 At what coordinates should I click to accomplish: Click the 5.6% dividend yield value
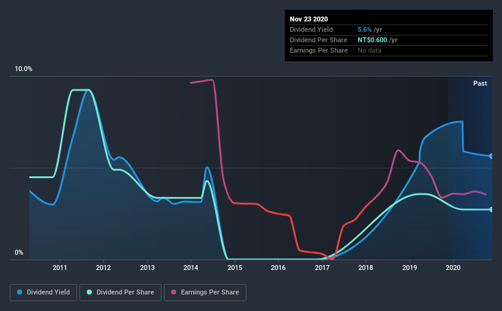364,29
